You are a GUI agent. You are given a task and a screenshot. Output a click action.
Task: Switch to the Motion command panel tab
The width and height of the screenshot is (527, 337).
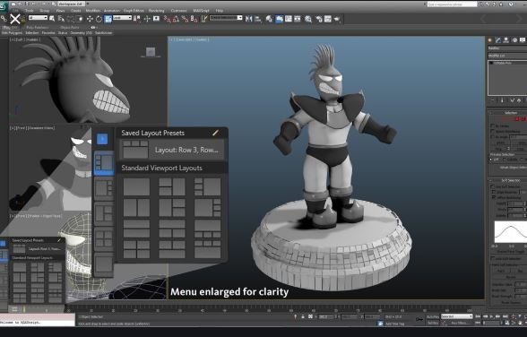tap(514, 40)
